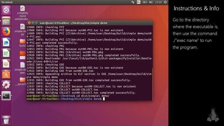Open LibreOffice Calc from the launcher
The image size is (224, 126).
point(6,53)
